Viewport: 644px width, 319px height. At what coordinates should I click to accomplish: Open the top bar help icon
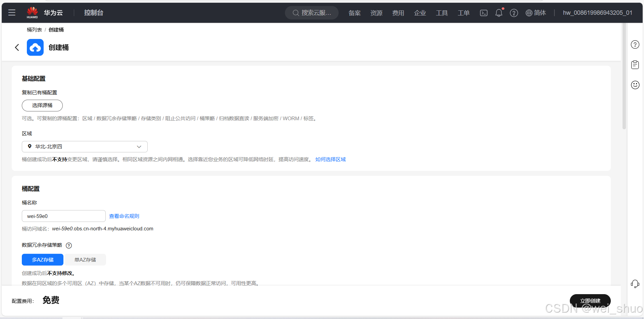pyautogui.click(x=514, y=13)
